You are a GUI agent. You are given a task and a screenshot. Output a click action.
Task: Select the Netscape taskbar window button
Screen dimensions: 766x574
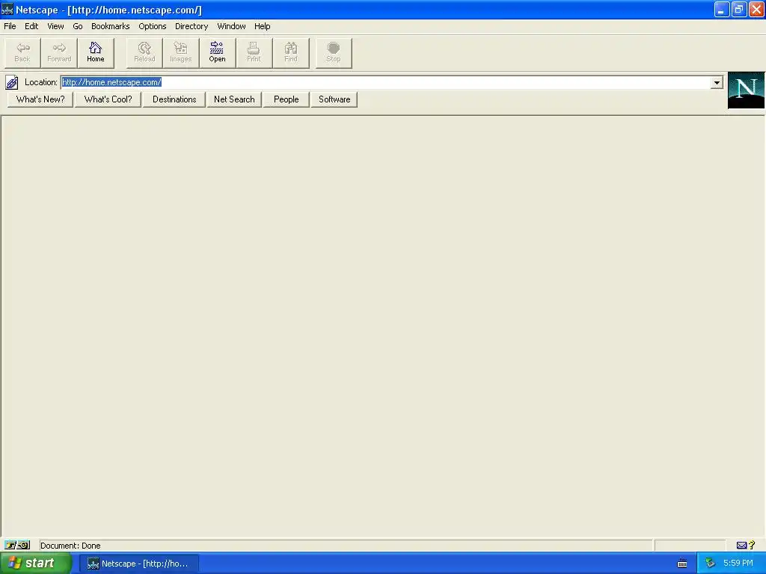click(x=138, y=564)
